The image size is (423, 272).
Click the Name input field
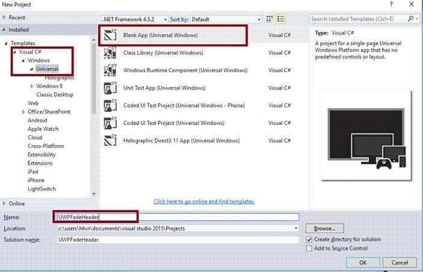click(x=178, y=217)
